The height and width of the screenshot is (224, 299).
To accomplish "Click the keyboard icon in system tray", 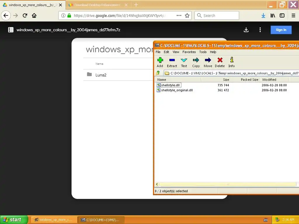I will coord(266,220).
